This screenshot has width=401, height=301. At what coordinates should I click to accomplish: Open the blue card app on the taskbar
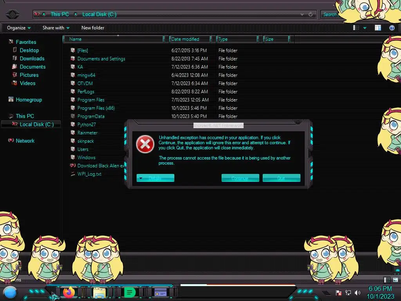click(x=160, y=292)
